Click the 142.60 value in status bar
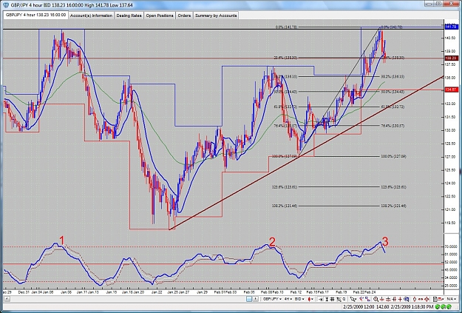The image size is (462, 313). [x=382, y=307]
